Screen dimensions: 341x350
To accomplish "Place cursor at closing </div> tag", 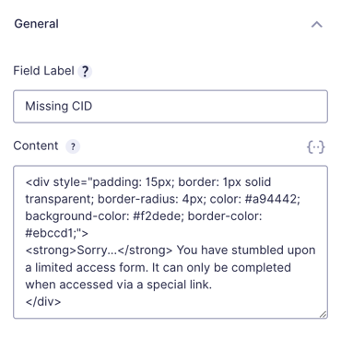I will (x=43, y=301).
